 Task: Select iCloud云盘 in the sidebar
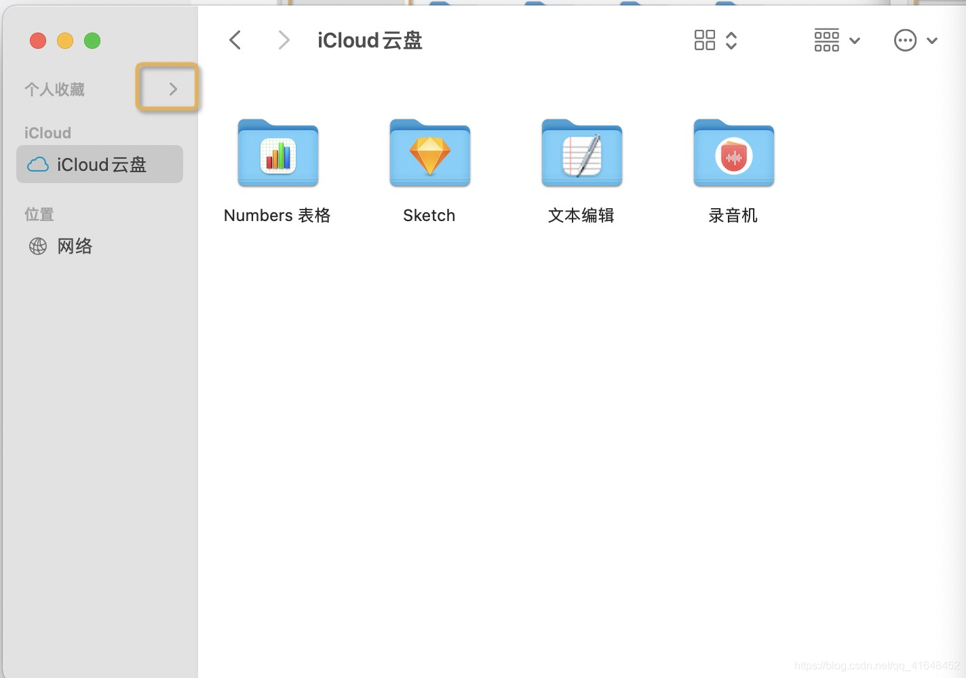click(100, 164)
